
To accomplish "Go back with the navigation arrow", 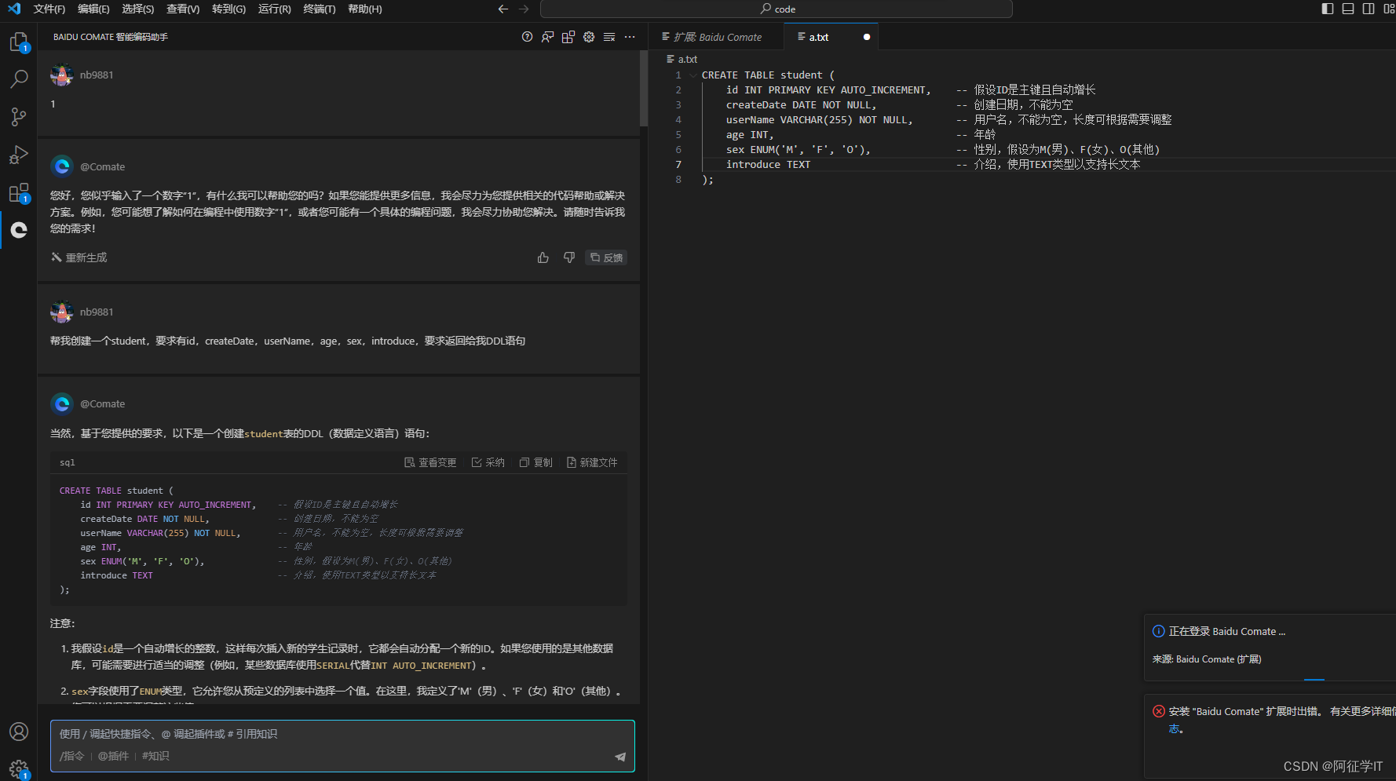I will click(x=503, y=9).
